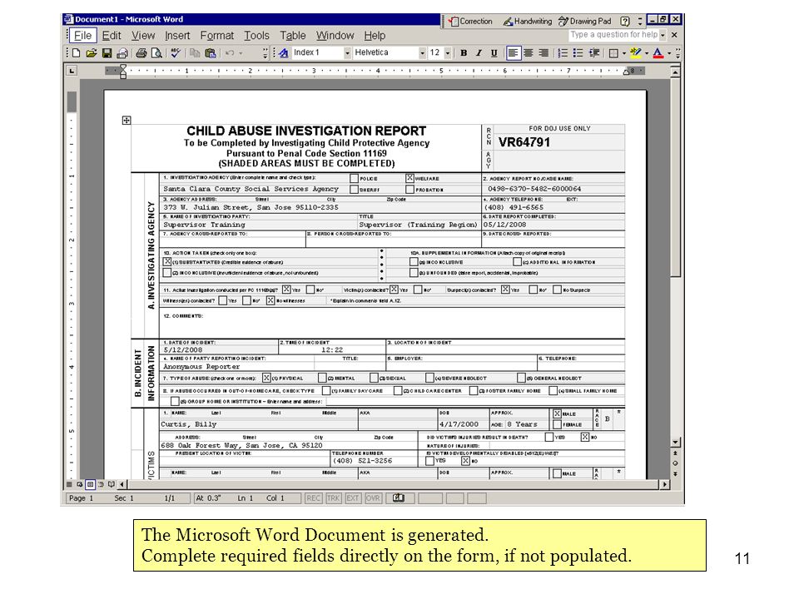This screenshot has width=799, height=599.
Task: Toggle the PHYSICAL abuse type checkbox
Action: click(266, 378)
